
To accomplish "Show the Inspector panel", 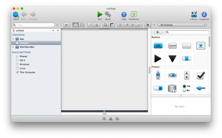I will (x=204, y=14).
